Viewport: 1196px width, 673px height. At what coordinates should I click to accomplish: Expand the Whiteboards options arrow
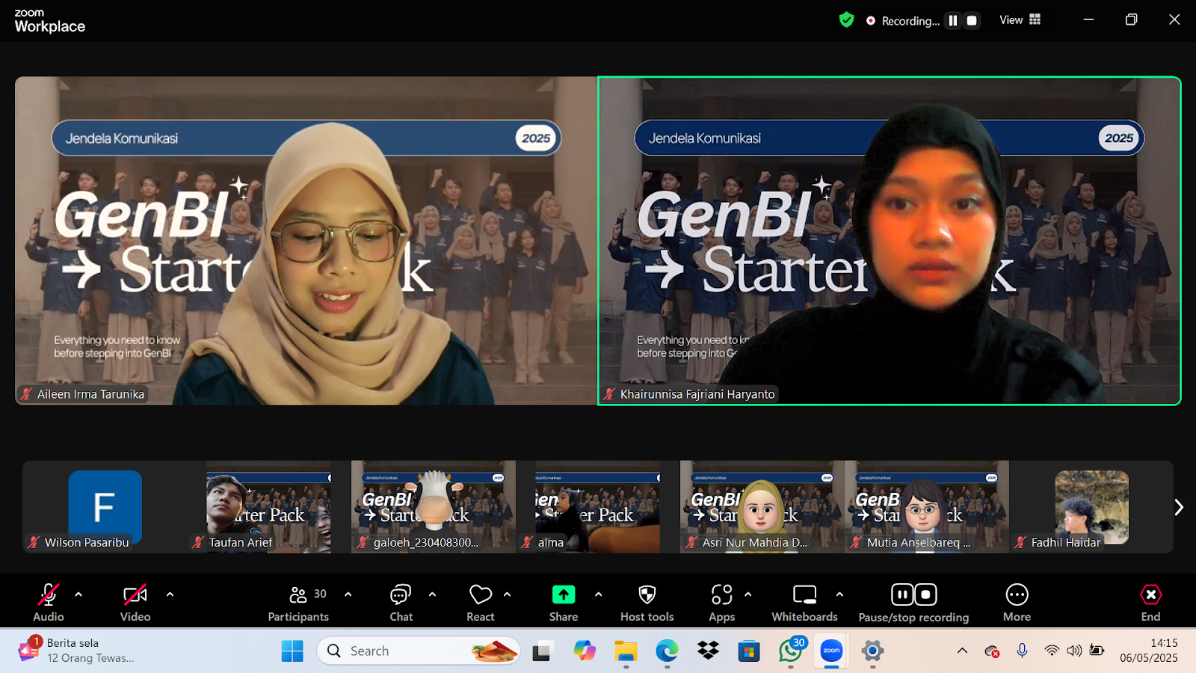pyautogui.click(x=839, y=595)
